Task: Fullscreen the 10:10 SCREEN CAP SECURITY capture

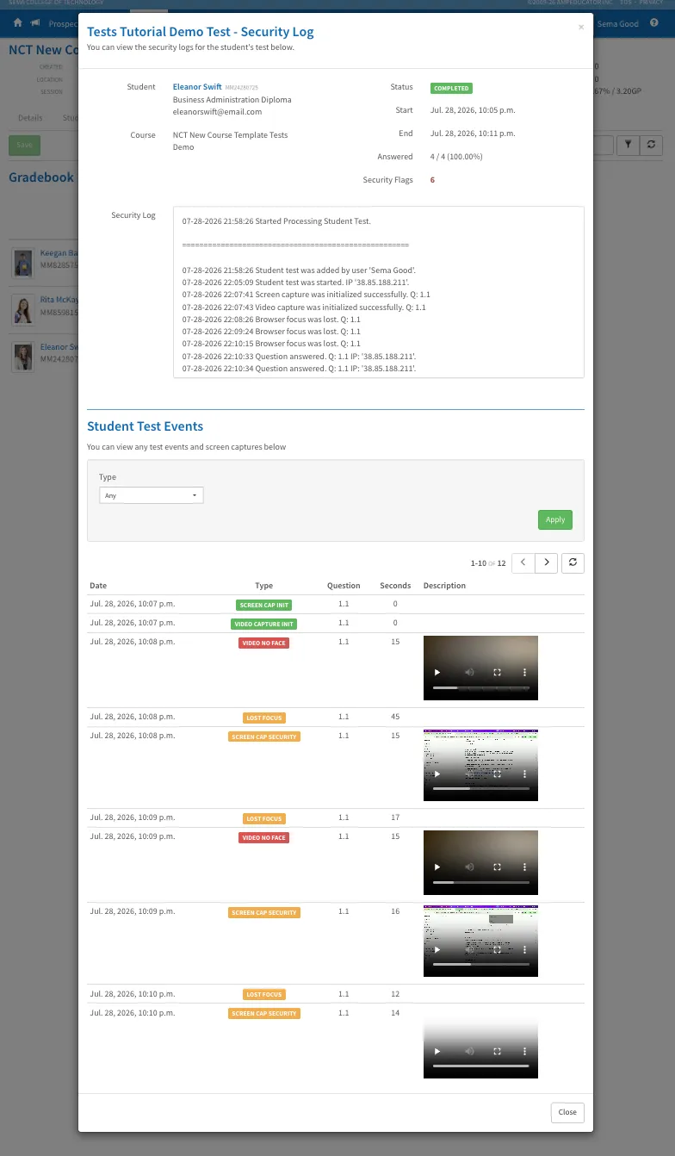Action: pyautogui.click(x=497, y=1051)
